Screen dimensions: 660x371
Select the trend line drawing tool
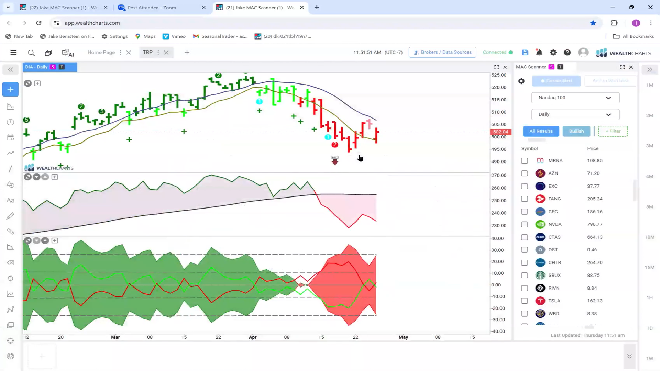(10, 169)
